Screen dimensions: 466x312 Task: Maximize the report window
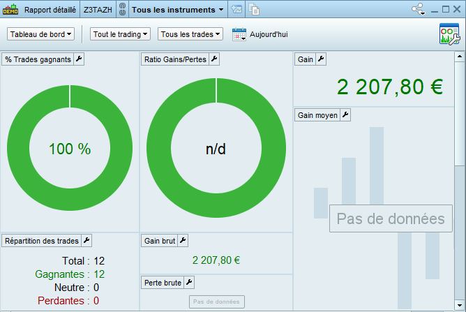click(x=446, y=9)
